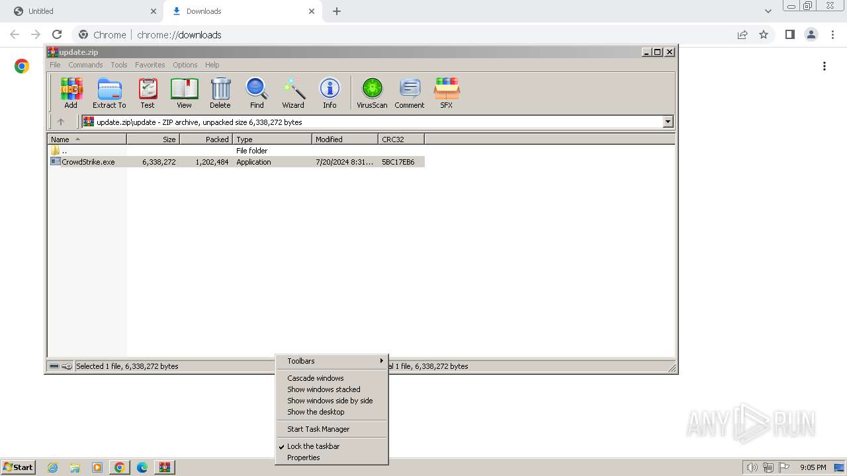Click the SFX toolbar icon

pos(447,93)
